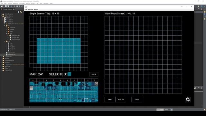This screenshot has width=206, height=116.
Task: Open Eclipse Source menu
Action: coord(10,4)
